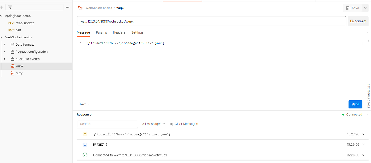Screen dimensions: 371x163
Task: Click the Disconnect button
Action: tap(358, 21)
